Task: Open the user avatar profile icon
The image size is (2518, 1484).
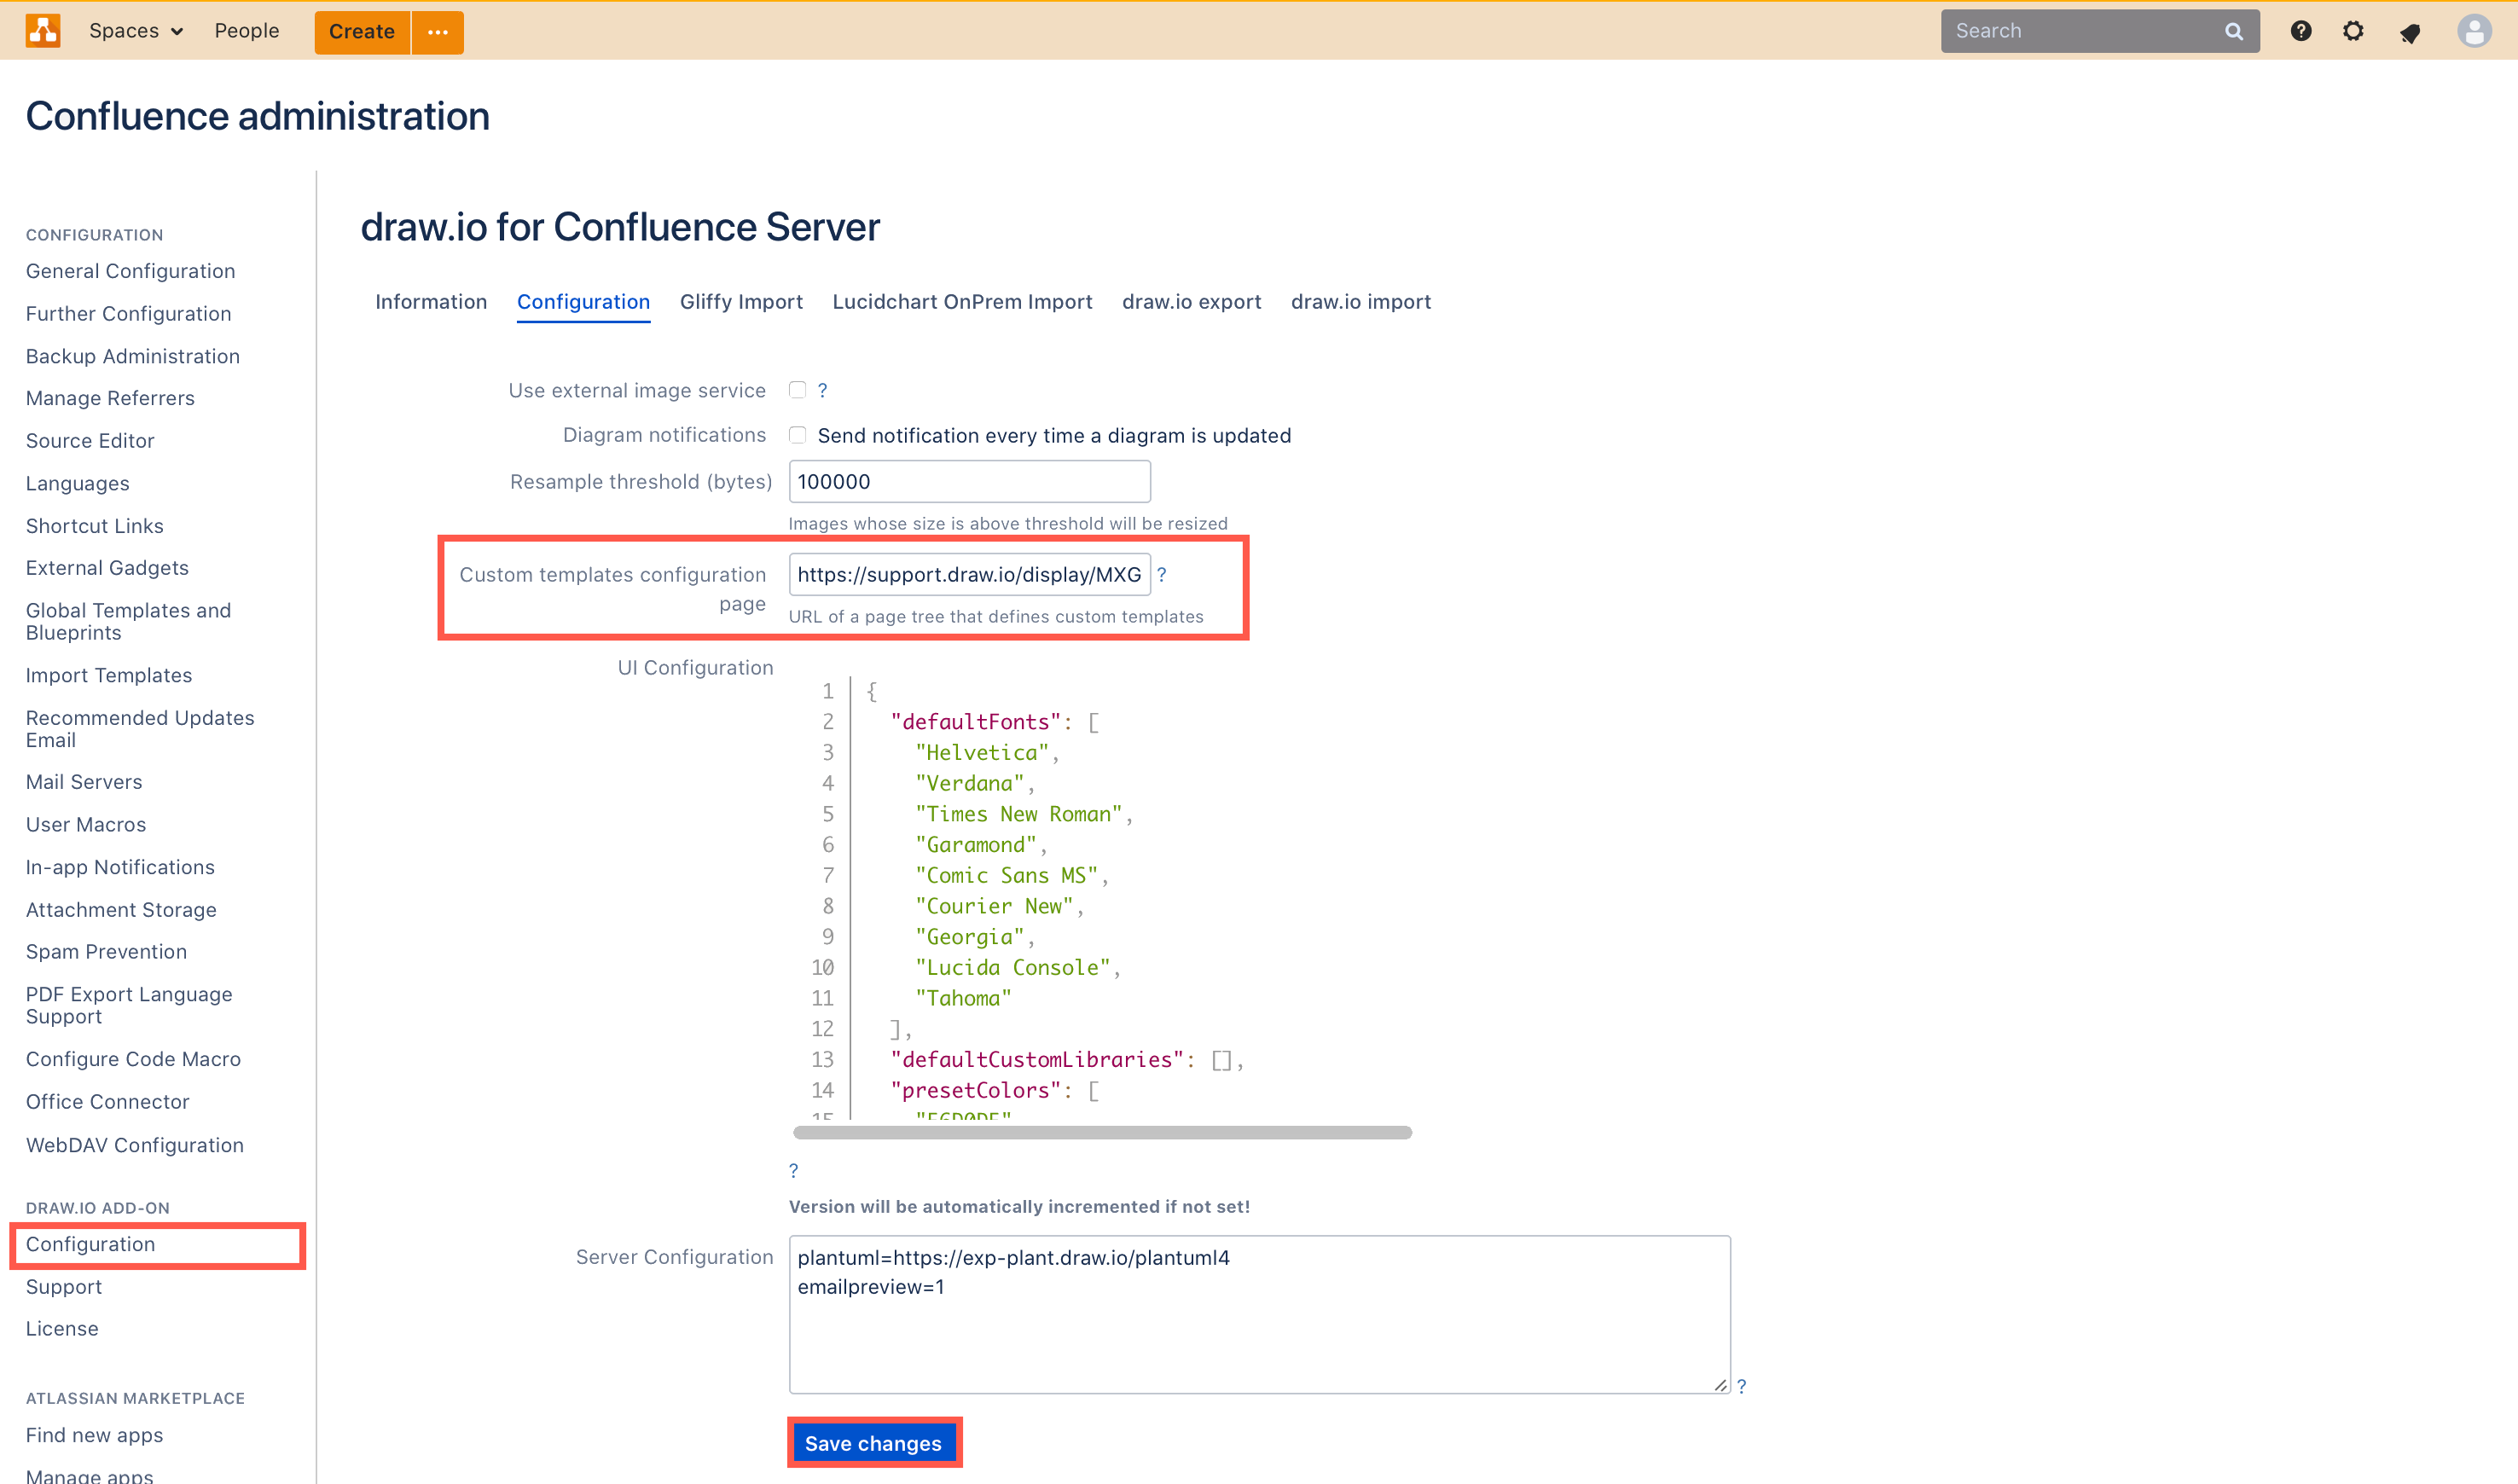Action: click(2474, 31)
